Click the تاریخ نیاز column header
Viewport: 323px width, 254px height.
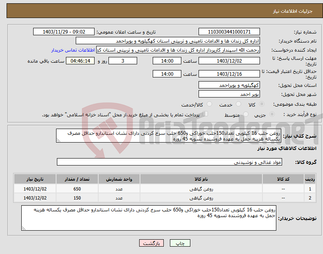(35, 179)
